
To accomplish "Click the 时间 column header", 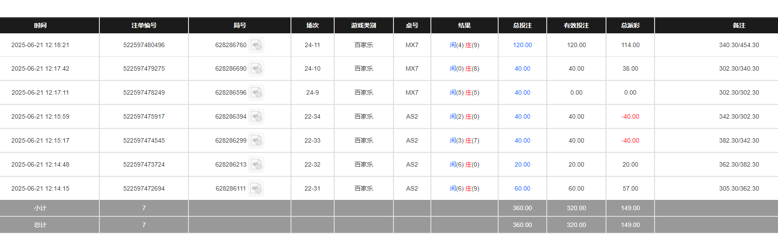I will (x=40, y=25).
